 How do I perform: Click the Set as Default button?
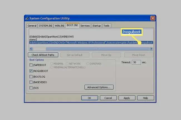tap(75, 55)
